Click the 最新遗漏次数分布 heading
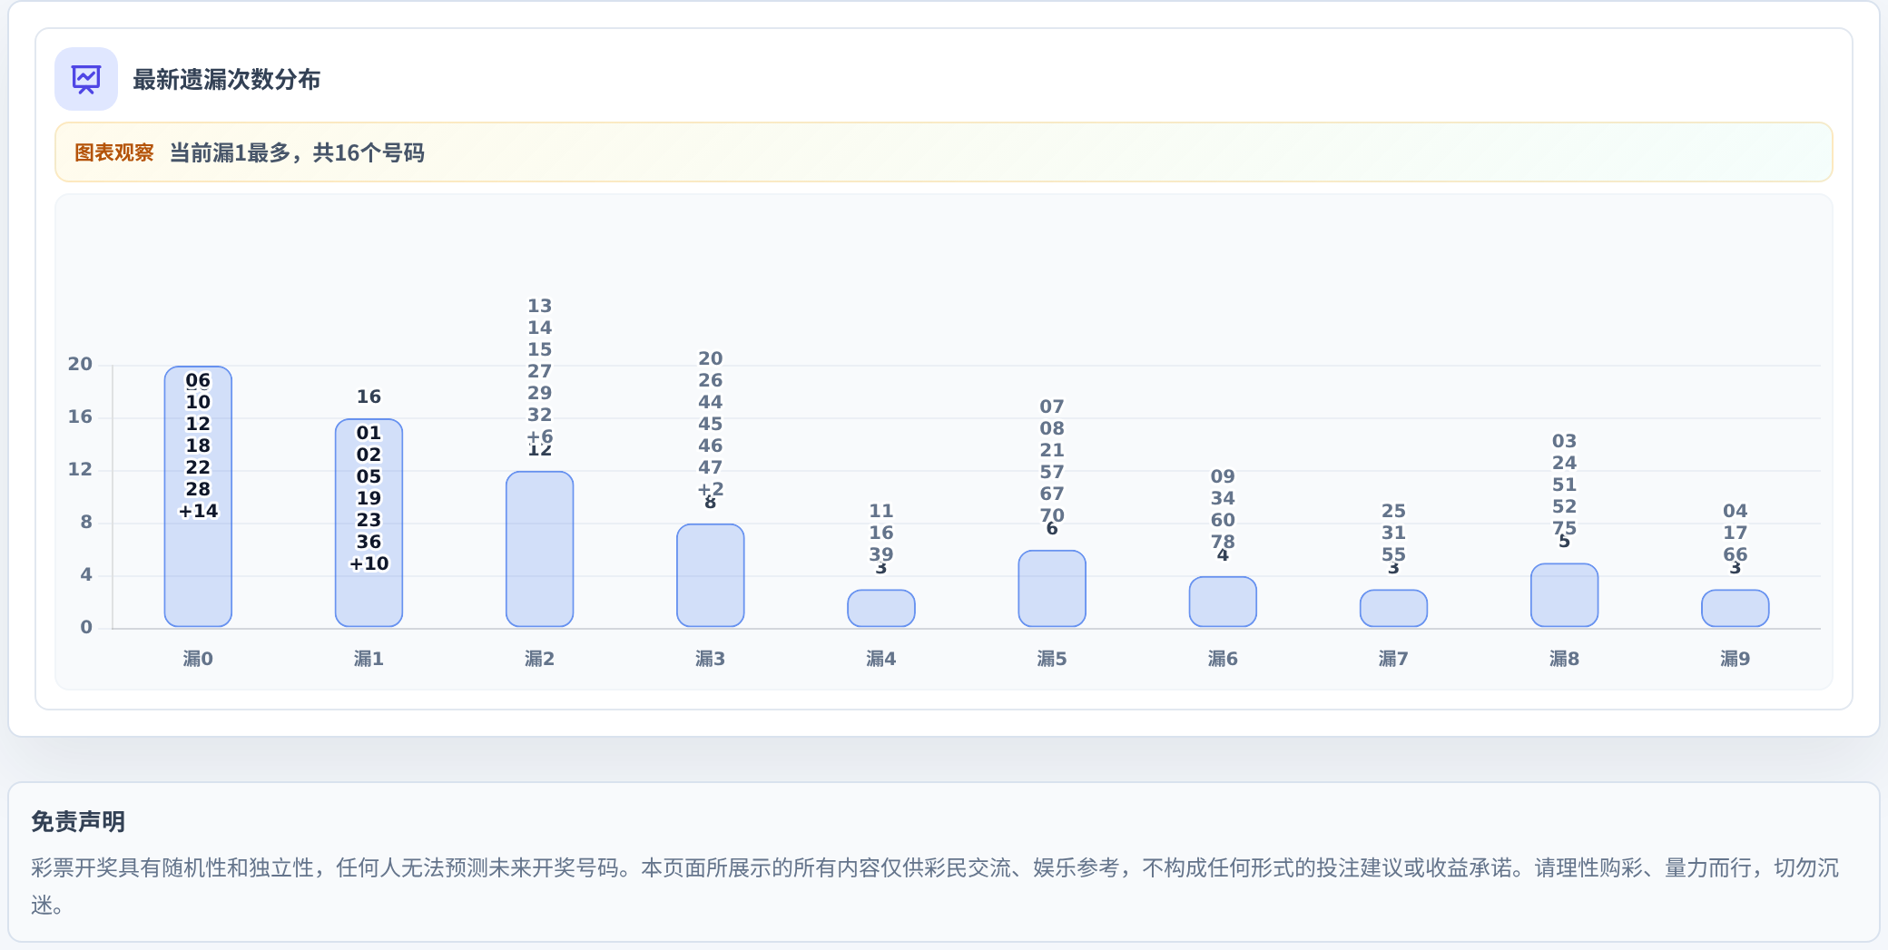Viewport: 1888px width, 950px height. (x=226, y=80)
